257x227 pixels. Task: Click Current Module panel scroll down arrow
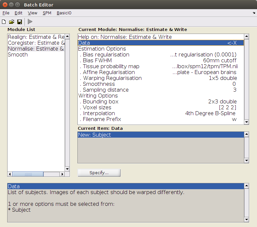(x=247, y=122)
